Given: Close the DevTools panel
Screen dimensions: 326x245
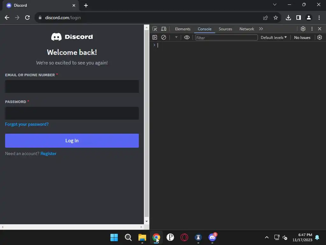Looking at the screenshot, I should pos(320,29).
